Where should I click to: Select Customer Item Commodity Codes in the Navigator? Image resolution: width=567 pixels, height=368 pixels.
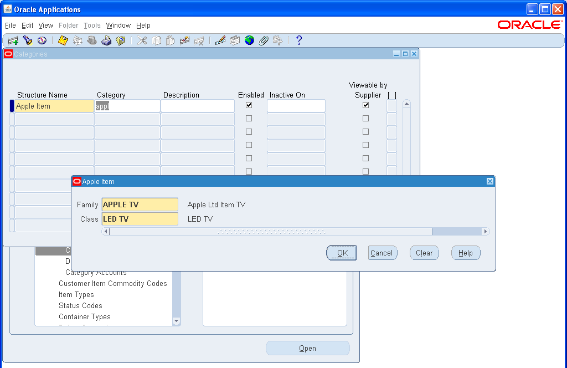(113, 283)
